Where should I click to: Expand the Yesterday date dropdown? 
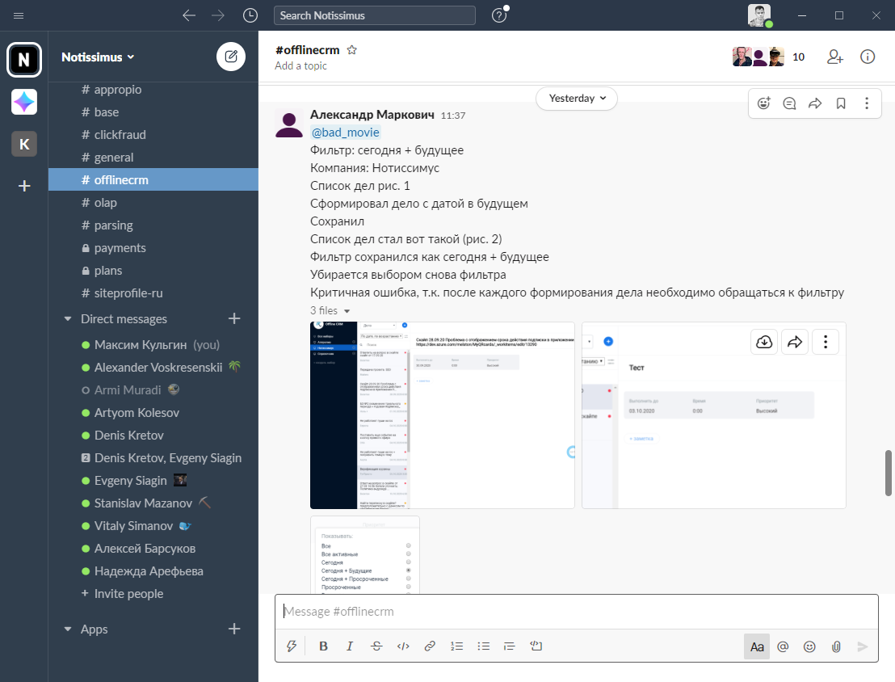point(577,99)
